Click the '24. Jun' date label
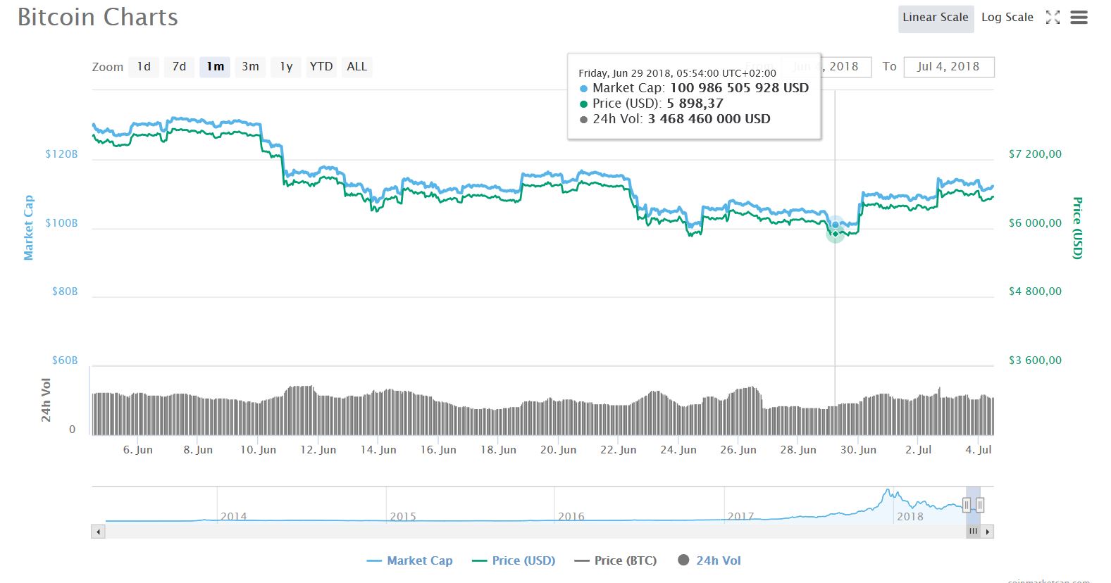 [678, 450]
